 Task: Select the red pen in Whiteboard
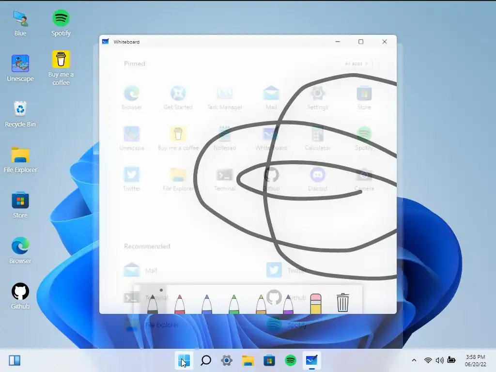tap(180, 304)
